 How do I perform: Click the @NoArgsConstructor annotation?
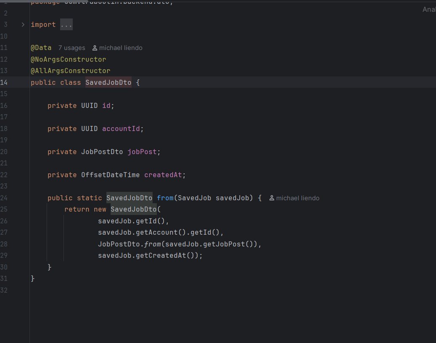pos(69,60)
